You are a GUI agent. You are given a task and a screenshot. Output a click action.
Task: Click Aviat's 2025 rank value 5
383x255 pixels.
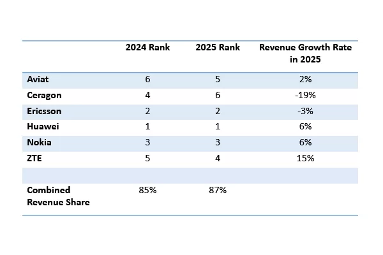pyautogui.click(x=218, y=79)
